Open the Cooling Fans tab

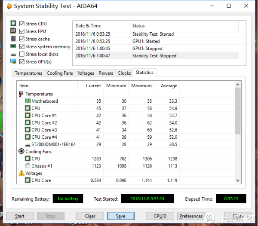click(60, 73)
